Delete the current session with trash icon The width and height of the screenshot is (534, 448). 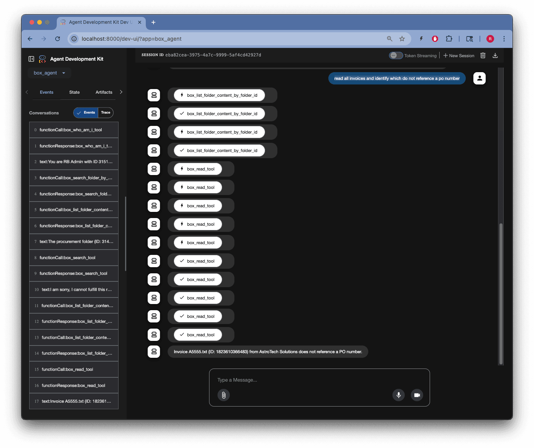[483, 56]
